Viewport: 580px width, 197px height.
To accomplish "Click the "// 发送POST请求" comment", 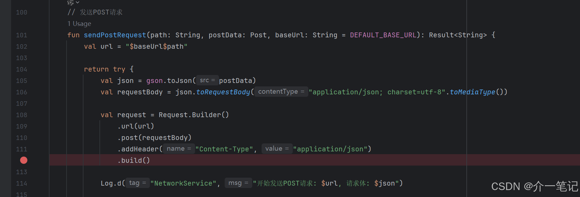I will (95, 12).
